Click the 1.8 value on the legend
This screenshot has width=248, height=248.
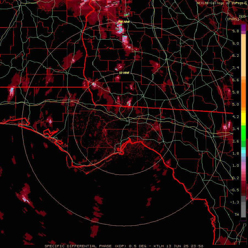(x=236, y=153)
